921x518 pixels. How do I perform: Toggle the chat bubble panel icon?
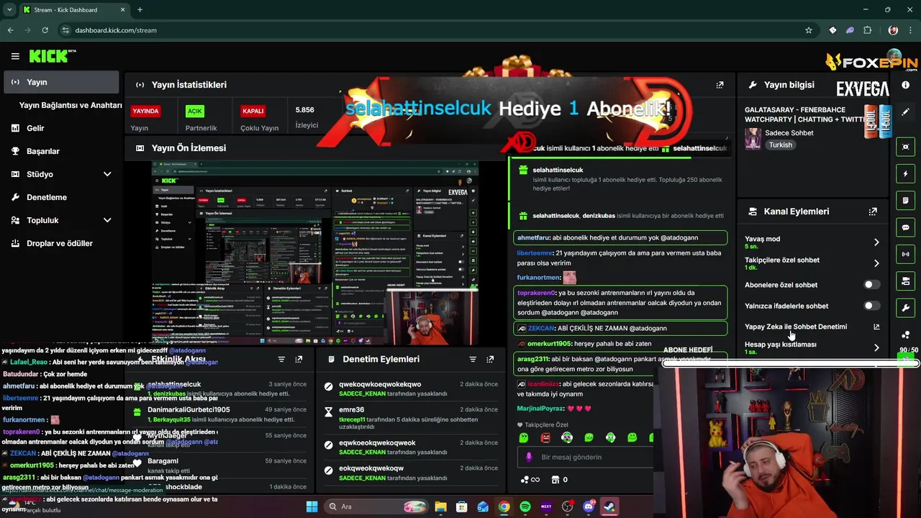[905, 227]
